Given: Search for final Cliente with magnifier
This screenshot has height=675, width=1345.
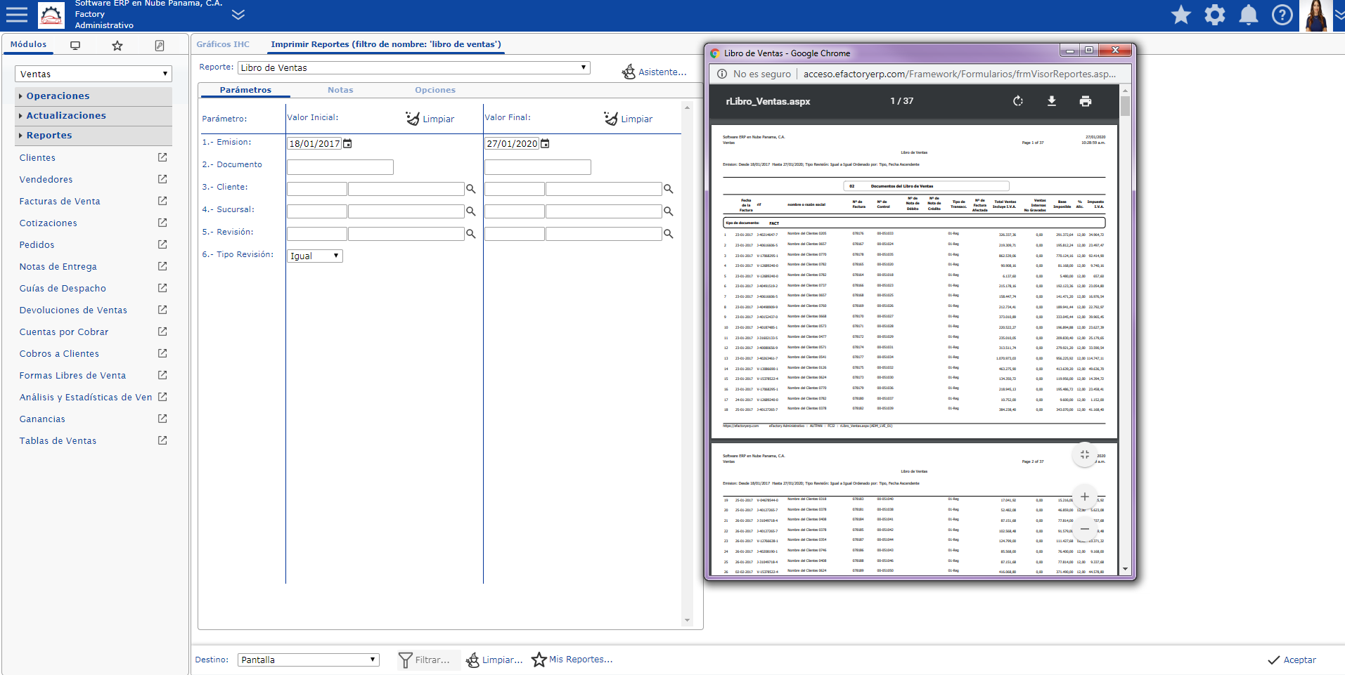Looking at the screenshot, I should [x=668, y=189].
